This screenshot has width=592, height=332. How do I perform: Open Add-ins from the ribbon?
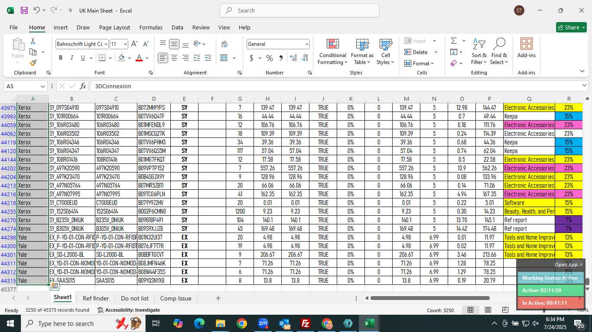pyautogui.click(x=526, y=48)
